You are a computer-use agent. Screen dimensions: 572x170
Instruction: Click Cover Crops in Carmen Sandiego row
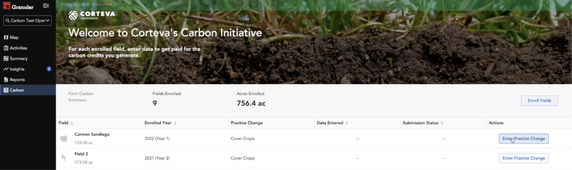point(243,139)
